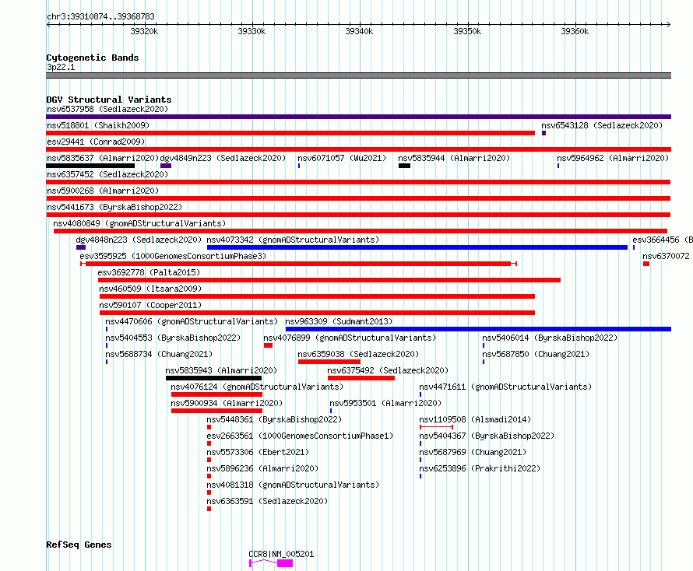Select nsv963309 (Sudmant2013) variant label
This screenshot has height=571, width=693.
pos(339,321)
